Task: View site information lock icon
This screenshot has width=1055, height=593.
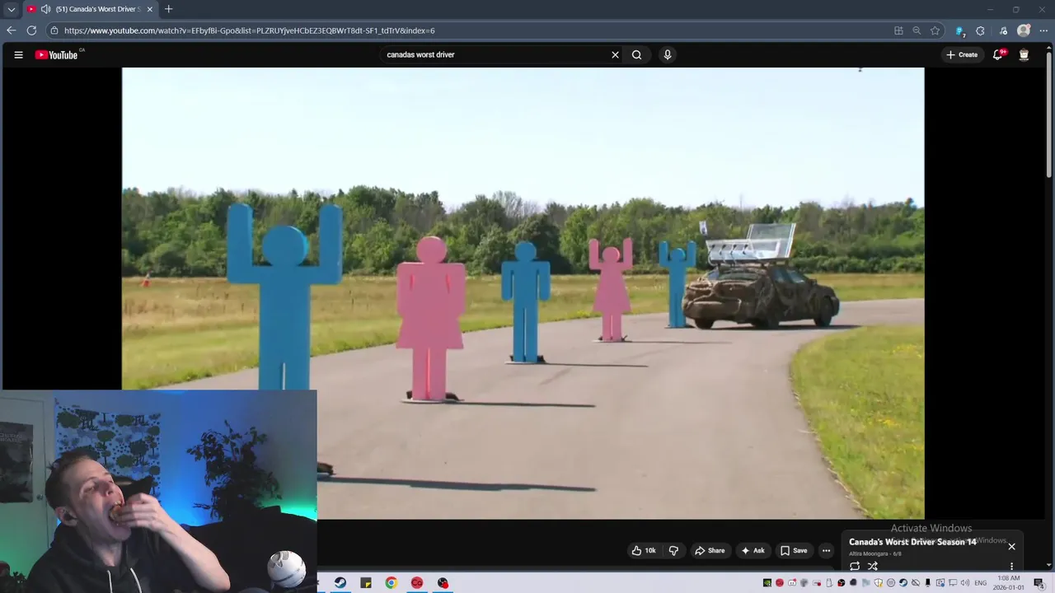Action: tap(54, 30)
